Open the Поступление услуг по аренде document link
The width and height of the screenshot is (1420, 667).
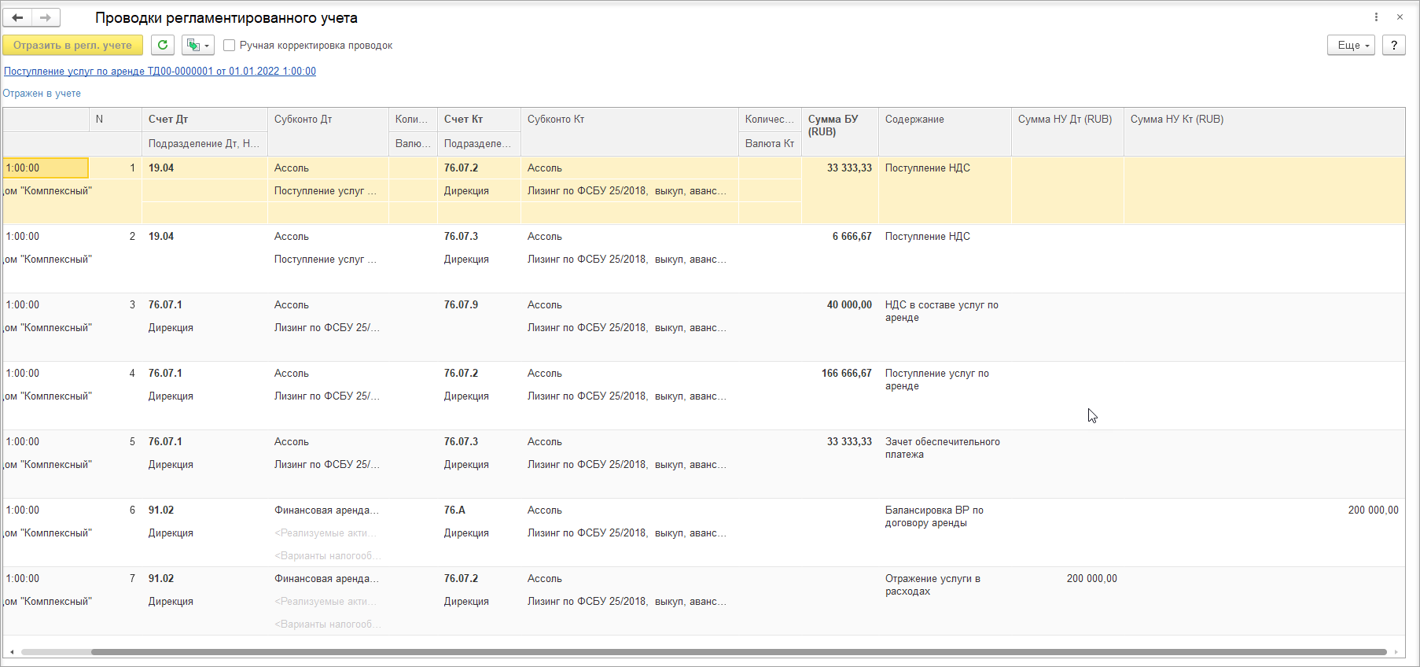tap(160, 71)
